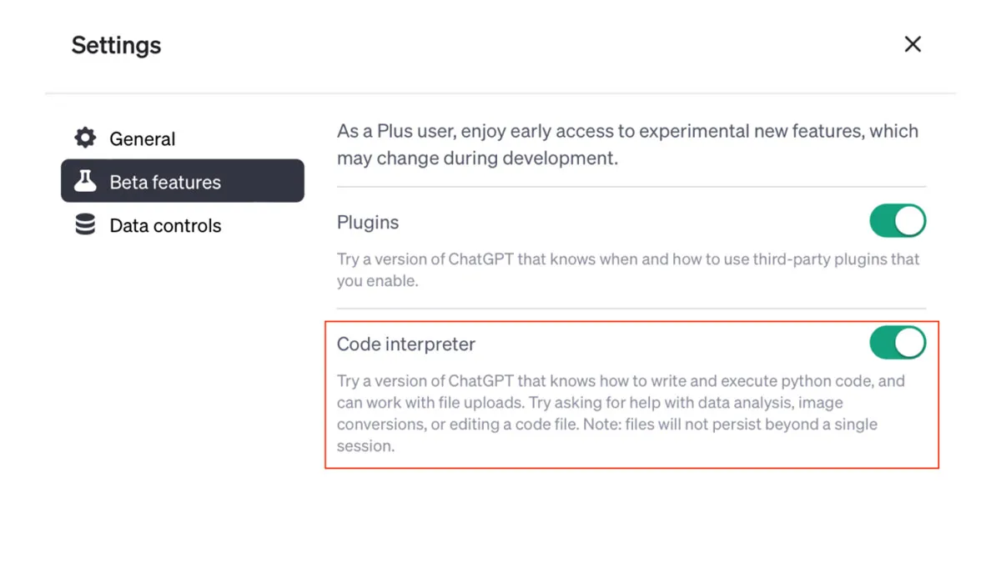
Task: Click the Code interpreter description paragraph
Action: [x=621, y=414]
